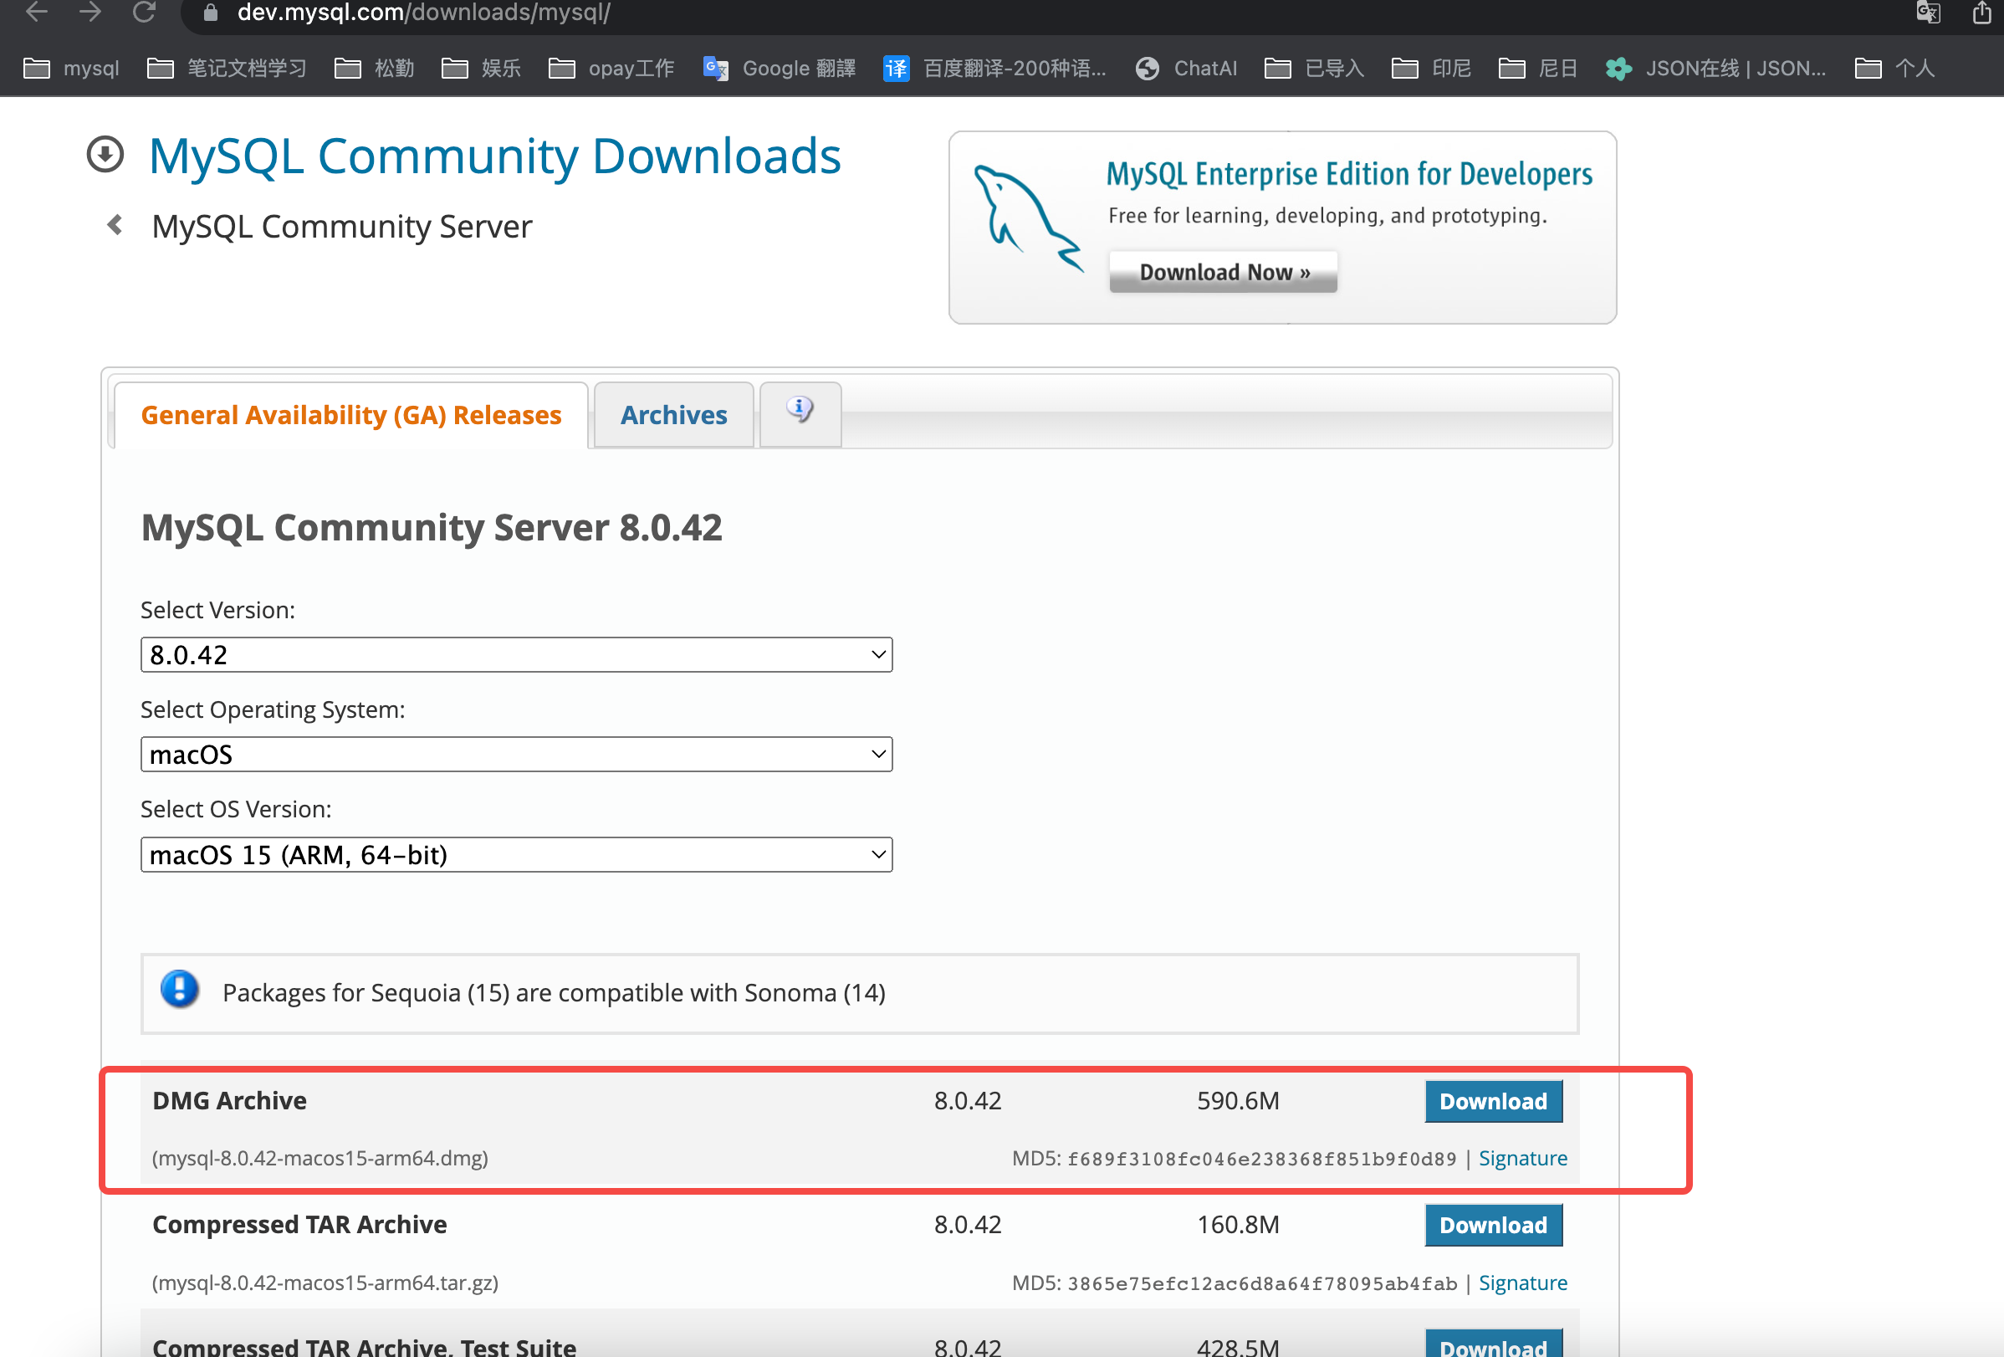Click MySQL Community Server 8.0.42 heading
This screenshot has height=1357, width=2004.
[x=431, y=527]
